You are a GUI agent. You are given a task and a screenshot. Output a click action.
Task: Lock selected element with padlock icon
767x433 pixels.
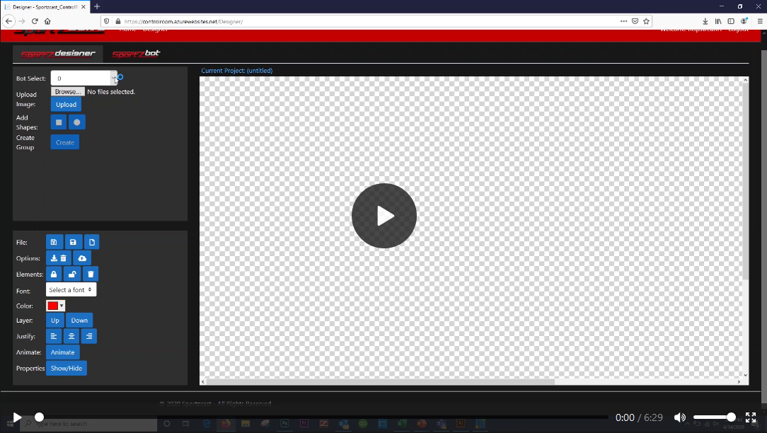[54, 275]
